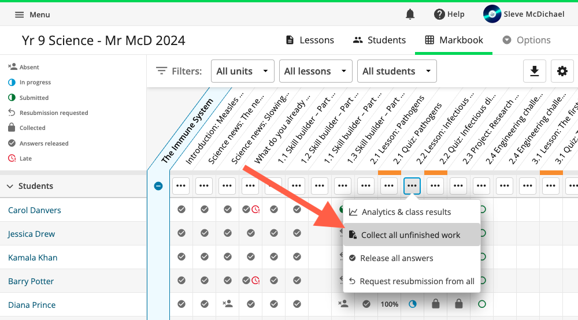This screenshot has width=578, height=320.
Task: Click Diana Prince collected lock under 2.2 Quiz
Action: point(458,304)
